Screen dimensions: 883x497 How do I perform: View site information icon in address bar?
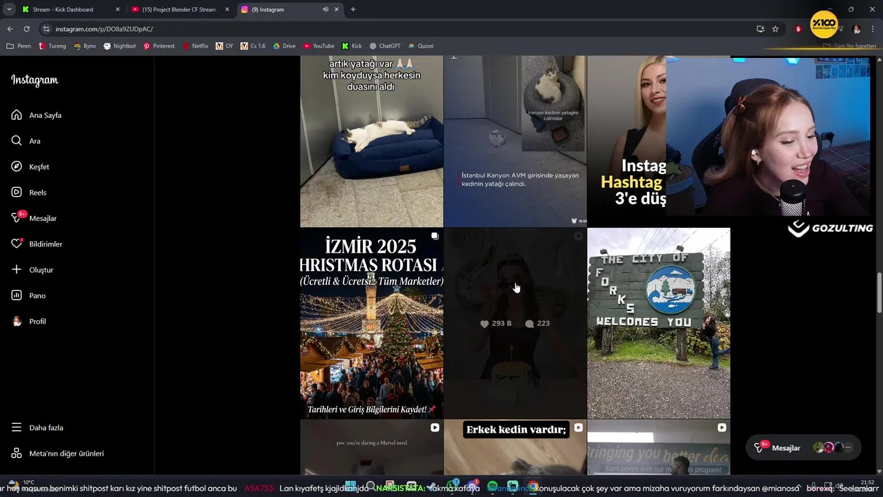coord(46,29)
